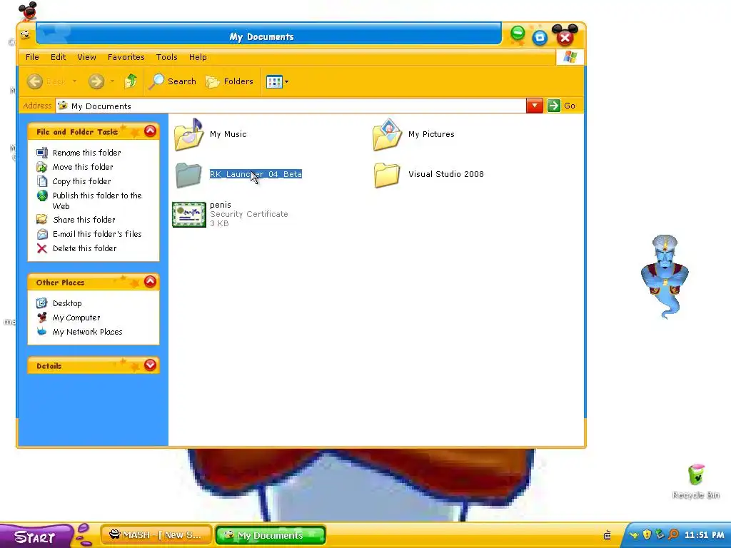Click the E-mail folder files icon
The height and width of the screenshot is (548, 731).
pos(42,234)
